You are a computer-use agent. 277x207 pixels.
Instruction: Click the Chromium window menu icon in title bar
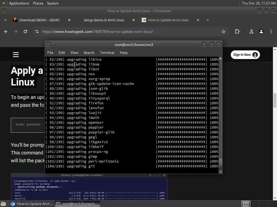click(x=3, y=11)
